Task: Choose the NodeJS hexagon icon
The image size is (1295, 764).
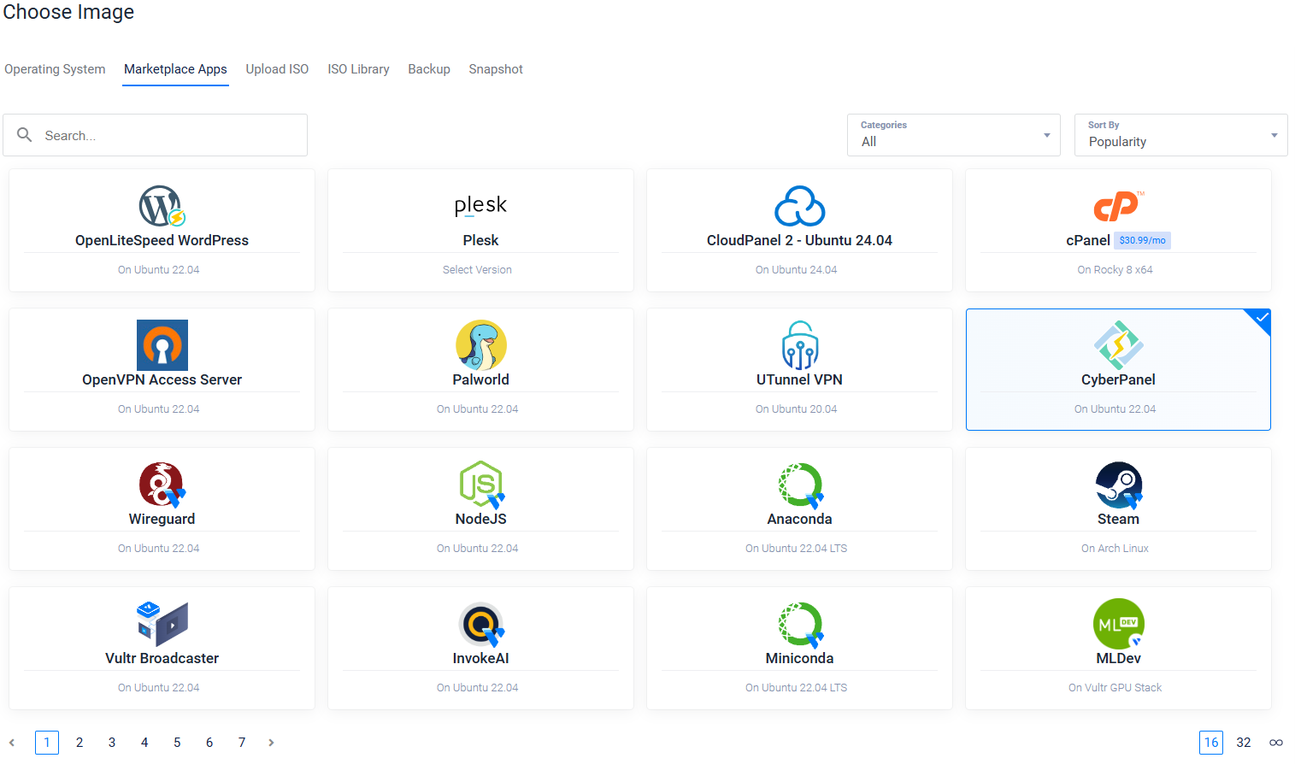Action: click(481, 485)
